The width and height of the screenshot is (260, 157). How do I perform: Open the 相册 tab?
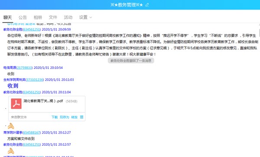38,17
